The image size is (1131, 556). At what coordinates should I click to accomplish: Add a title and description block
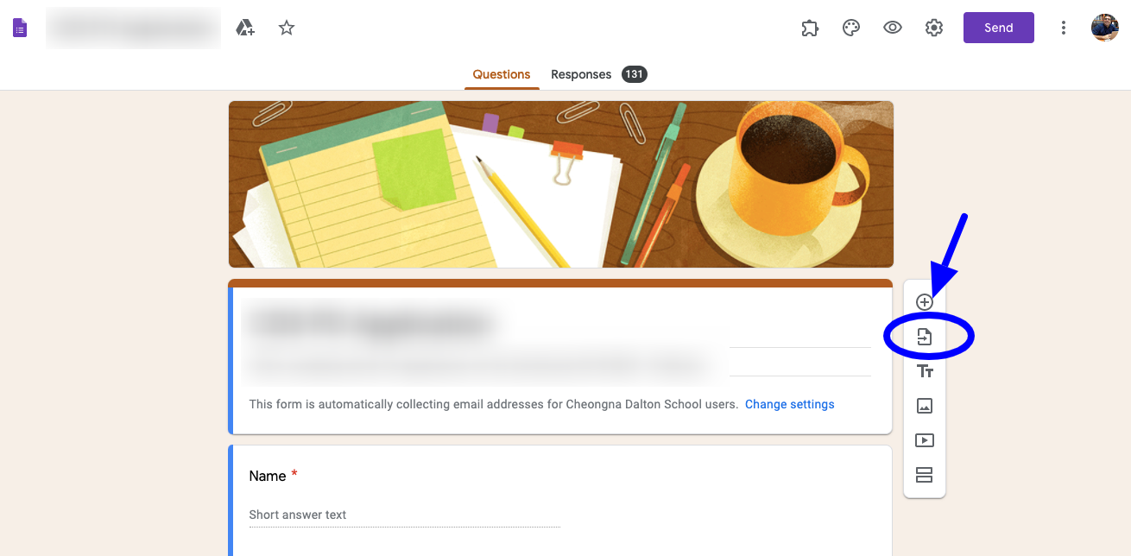point(924,371)
